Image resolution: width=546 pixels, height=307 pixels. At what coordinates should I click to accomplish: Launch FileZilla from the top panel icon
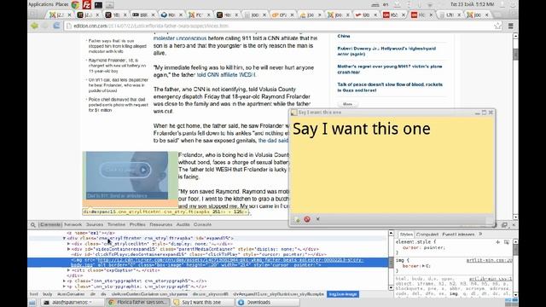(87, 4)
